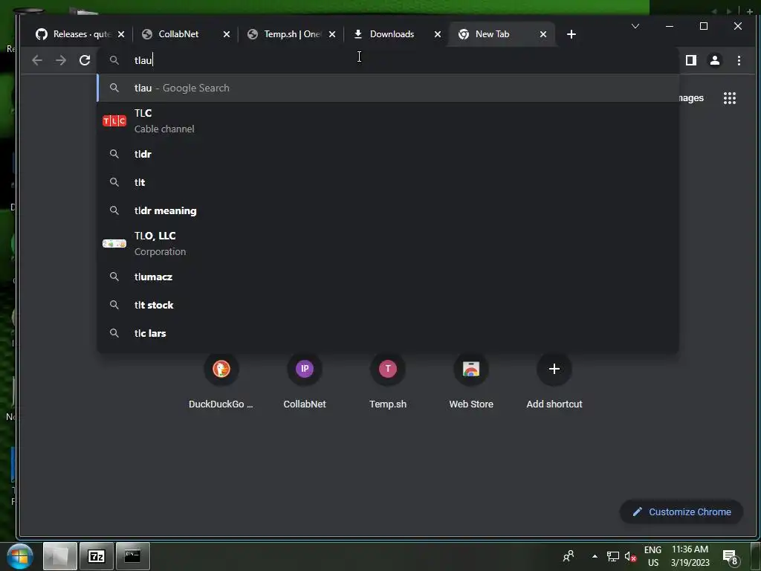The height and width of the screenshot is (571, 761).
Task: Choose the 'tldr' suggestion
Action: [388, 154]
